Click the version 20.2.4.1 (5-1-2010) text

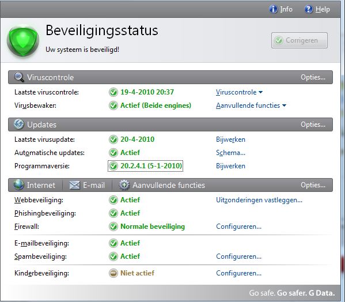(151, 166)
